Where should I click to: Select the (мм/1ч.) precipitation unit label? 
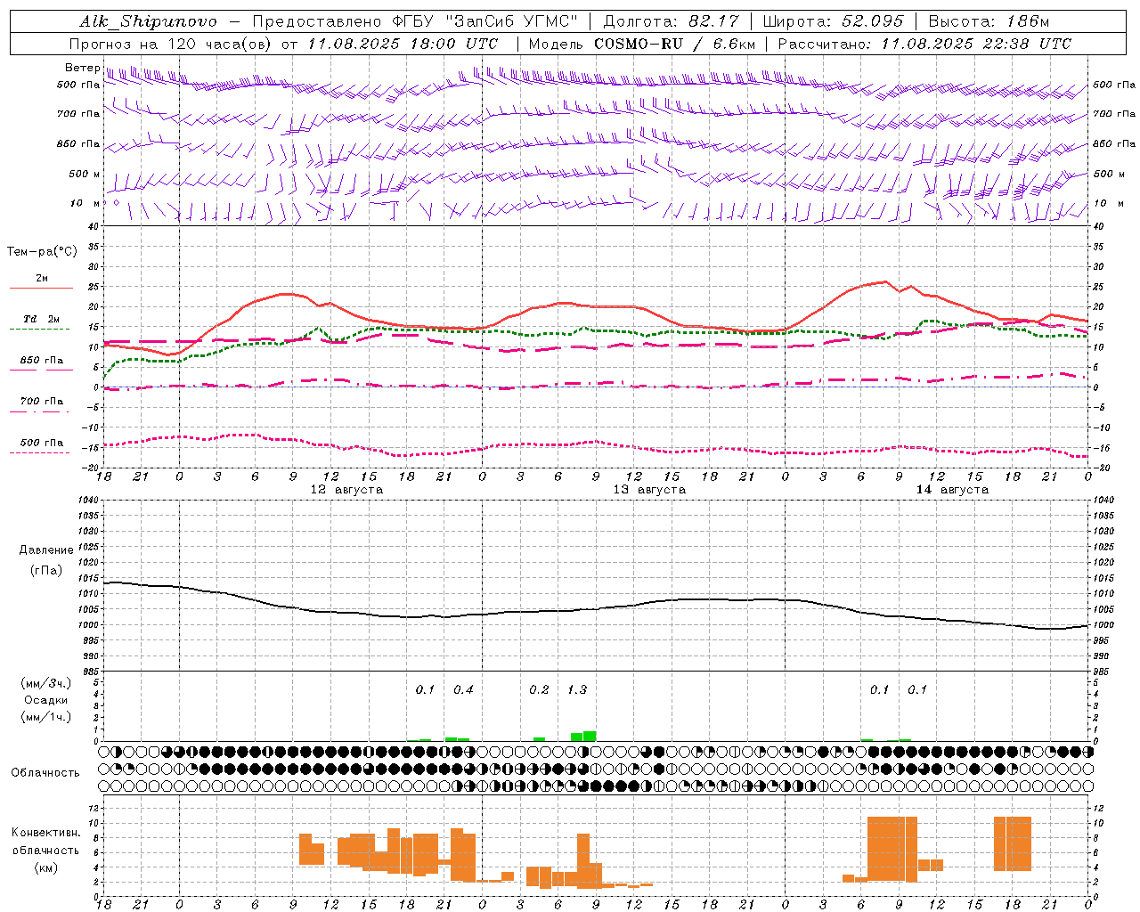(x=46, y=717)
